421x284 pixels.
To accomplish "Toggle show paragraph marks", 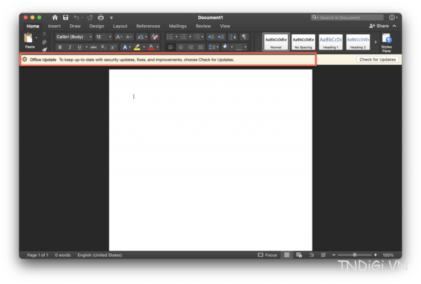I will [x=244, y=37].
